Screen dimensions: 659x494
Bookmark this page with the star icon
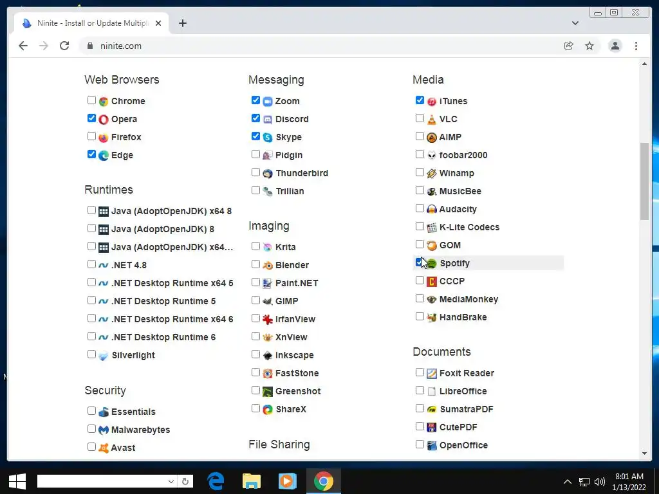pyautogui.click(x=589, y=46)
